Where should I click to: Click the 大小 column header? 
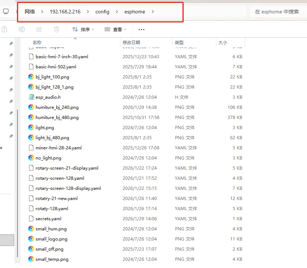coord(222,43)
